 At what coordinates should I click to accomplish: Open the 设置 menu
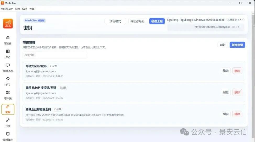coord(32,9)
